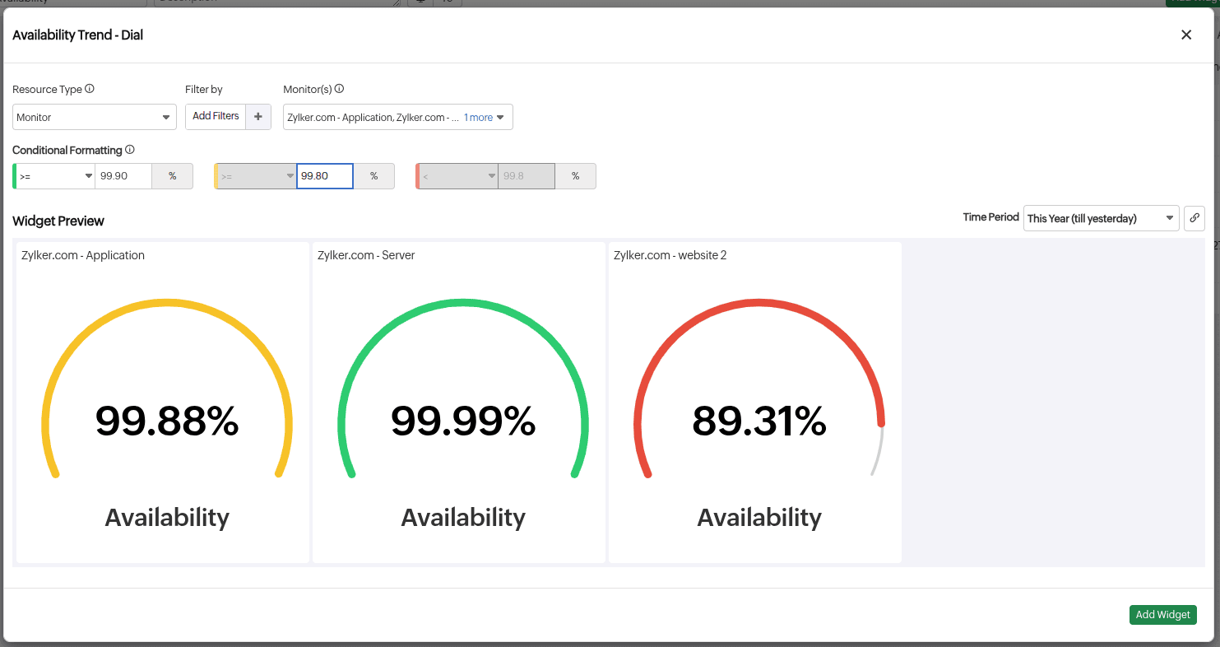Click the 1 more link in Monitor(s)
Image resolution: width=1220 pixels, height=647 pixels.
[x=478, y=118]
